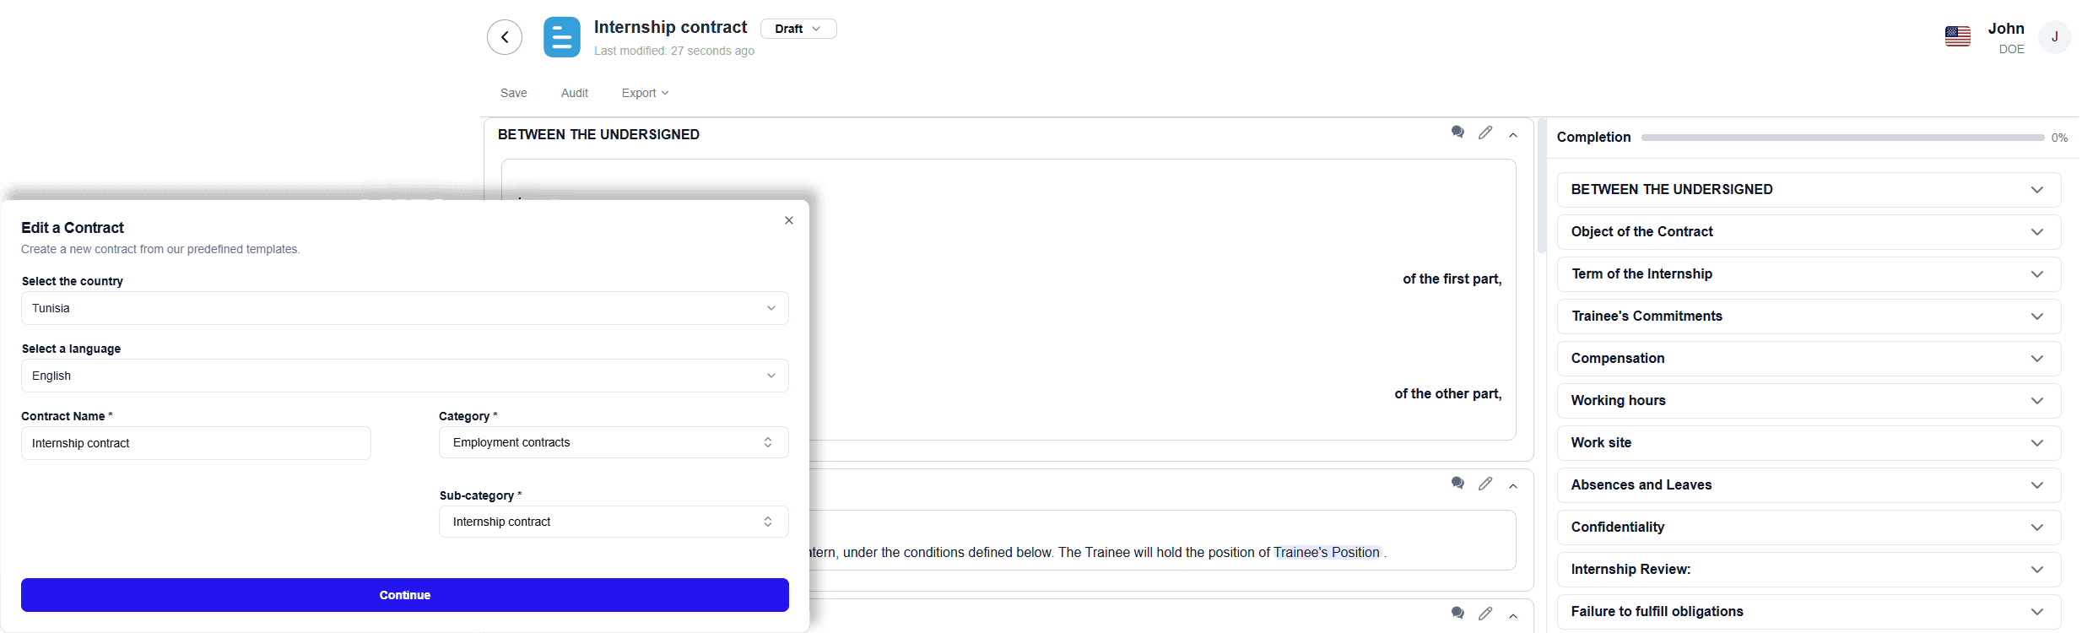The width and height of the screenshot is (2082, 633).
Task: Open the language dropdown showing English
Action: pos(404,376)
